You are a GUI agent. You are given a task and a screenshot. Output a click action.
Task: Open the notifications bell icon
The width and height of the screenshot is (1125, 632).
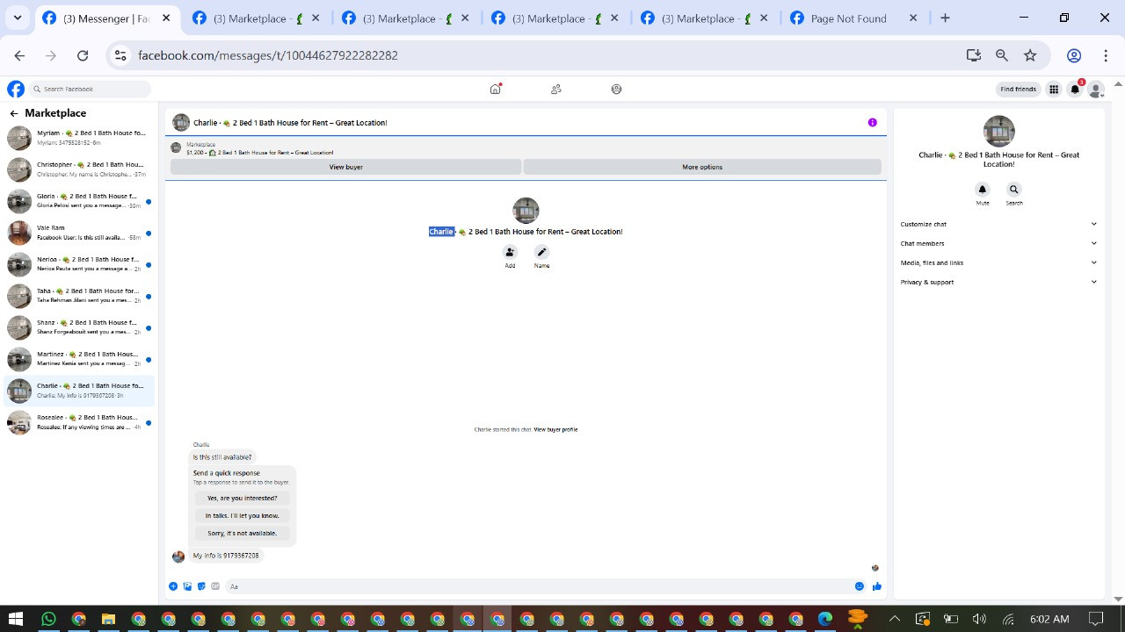(1075, 89)
